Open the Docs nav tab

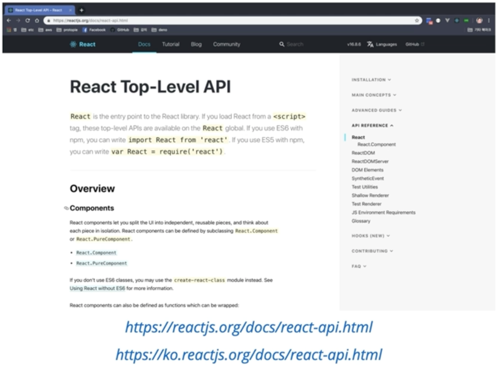[x=144, y=44]
